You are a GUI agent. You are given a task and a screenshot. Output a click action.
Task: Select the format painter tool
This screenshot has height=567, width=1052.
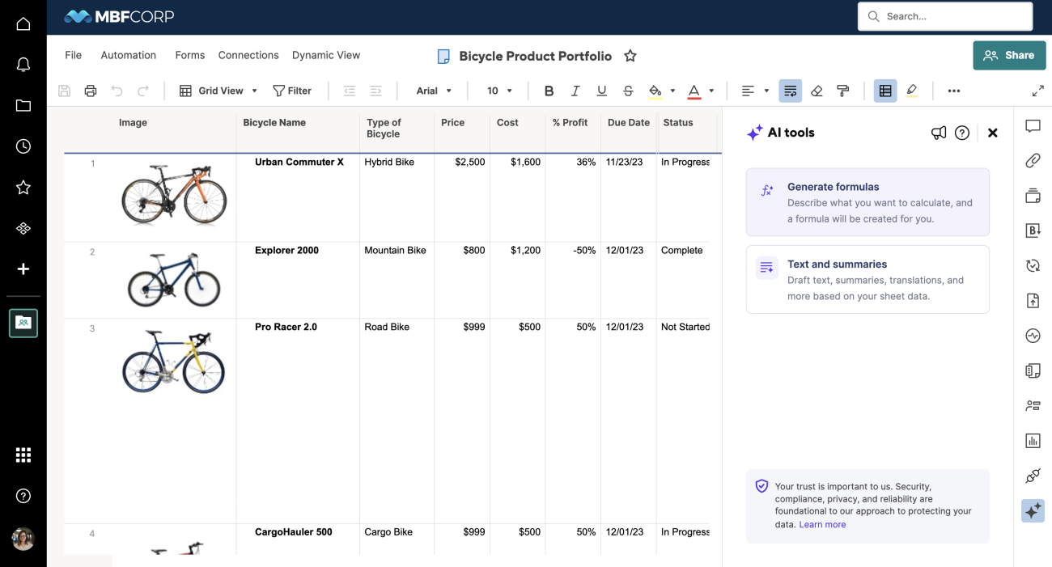[842, 91]
